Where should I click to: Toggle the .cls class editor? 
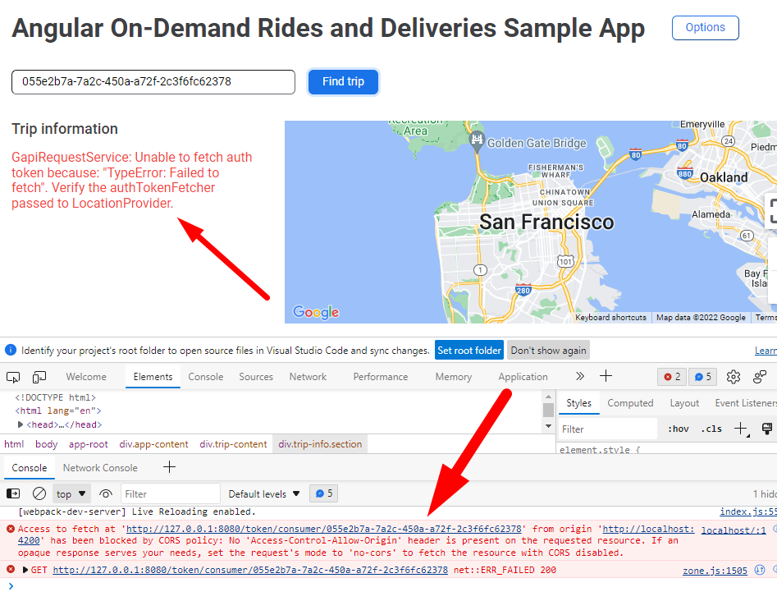[711, 429]
